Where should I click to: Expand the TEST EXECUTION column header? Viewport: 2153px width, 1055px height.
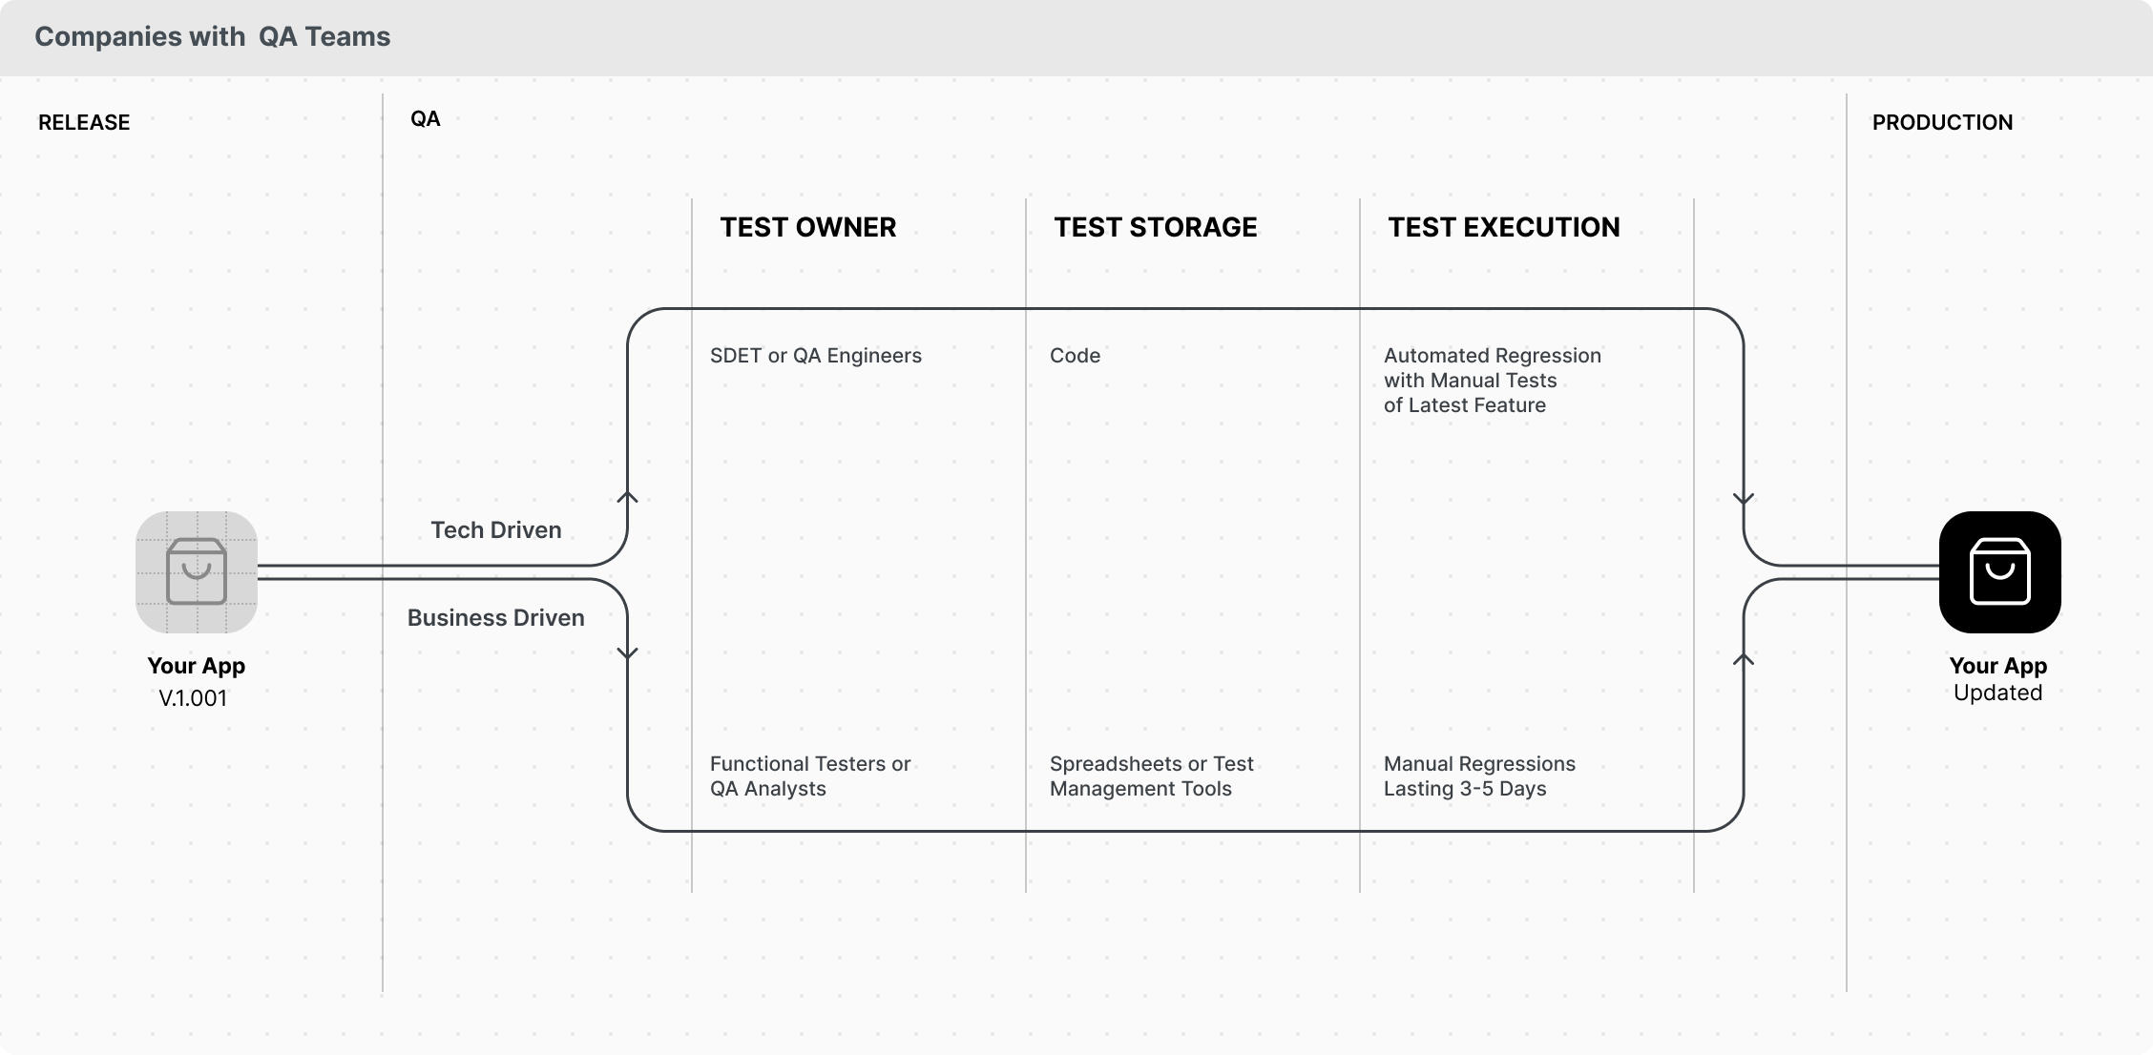click(1503, 227)
